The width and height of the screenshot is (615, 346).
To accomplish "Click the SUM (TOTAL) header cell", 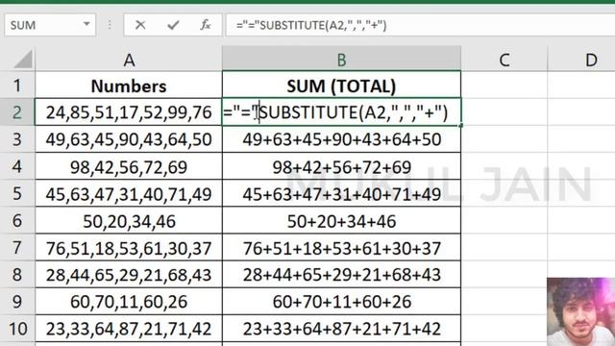I will (x=342, y=86).
